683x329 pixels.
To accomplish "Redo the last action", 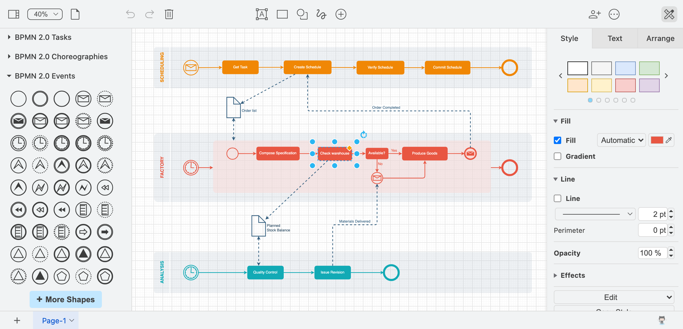I will point(149,14).
